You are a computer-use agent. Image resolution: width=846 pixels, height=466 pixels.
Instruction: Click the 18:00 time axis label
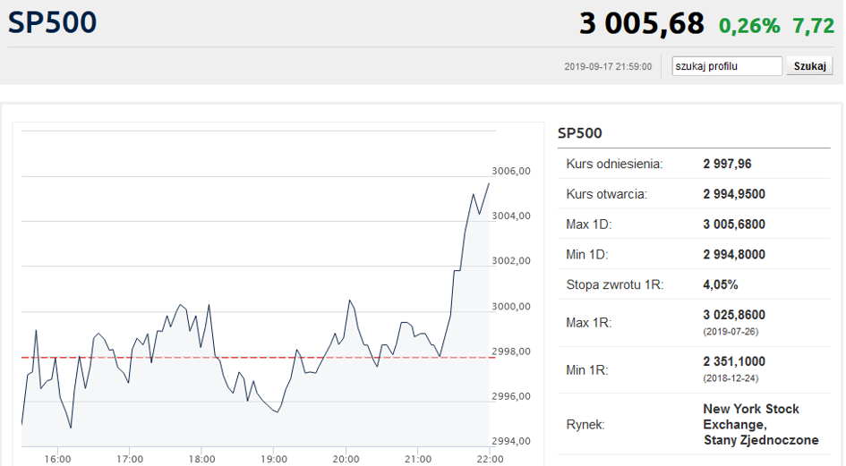coord(201,459)
